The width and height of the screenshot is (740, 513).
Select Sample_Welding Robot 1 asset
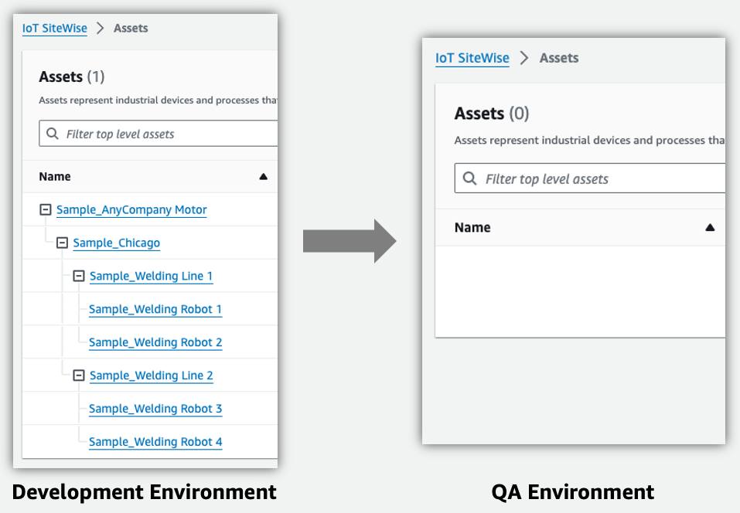click(155, 310)
